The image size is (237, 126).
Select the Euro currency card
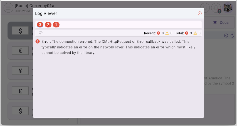(20, 51)
